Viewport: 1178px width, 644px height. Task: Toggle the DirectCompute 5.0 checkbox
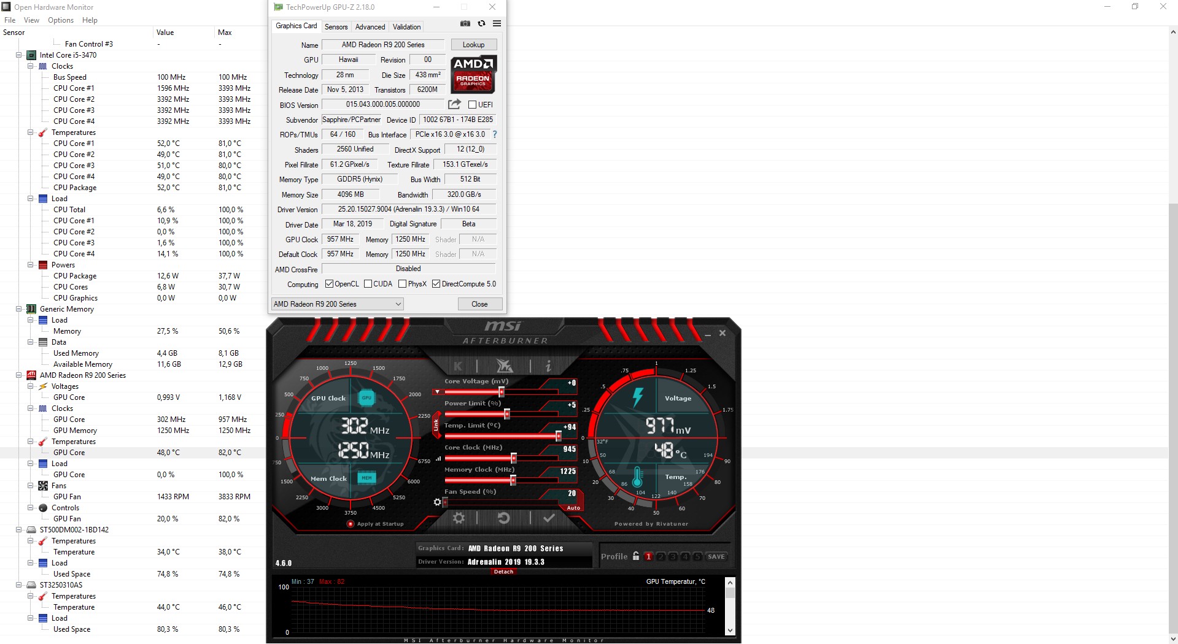point(436,284)
